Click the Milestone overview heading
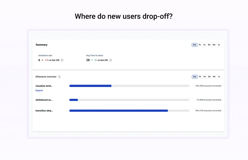Image resolution: width=248 pixels, height=160 pixels. click(x=46, y=77)
